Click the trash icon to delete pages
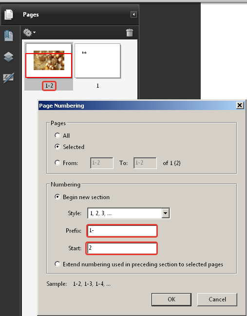The image size is (247, 316). tap(130, 33)
